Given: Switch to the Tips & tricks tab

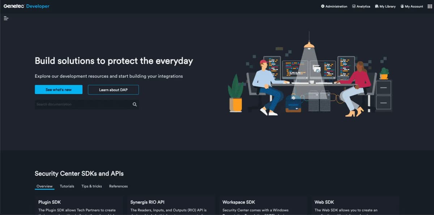Looking at the screenshot, I should tap(92, 186).
